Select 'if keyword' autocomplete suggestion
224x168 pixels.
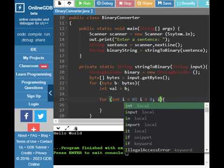click(x=164, y=144)
